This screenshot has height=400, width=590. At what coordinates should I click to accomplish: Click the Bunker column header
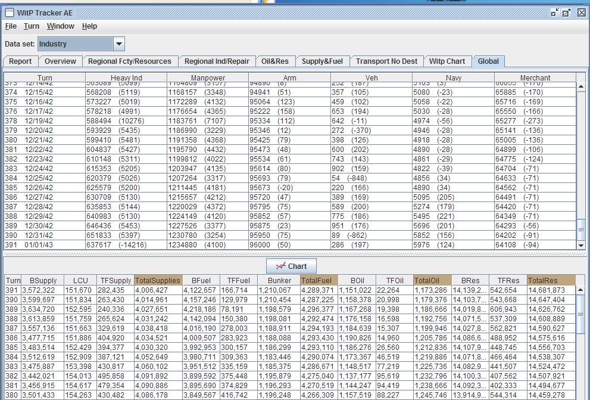click(x=279, y=281)
